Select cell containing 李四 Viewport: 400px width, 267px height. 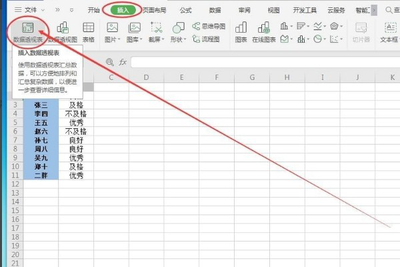[x=41, y=113]
